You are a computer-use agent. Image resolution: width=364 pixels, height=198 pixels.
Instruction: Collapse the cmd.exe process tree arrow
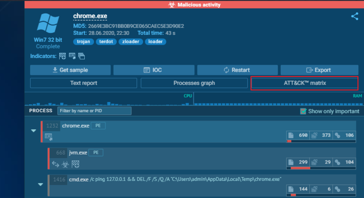tap(40, 184)
